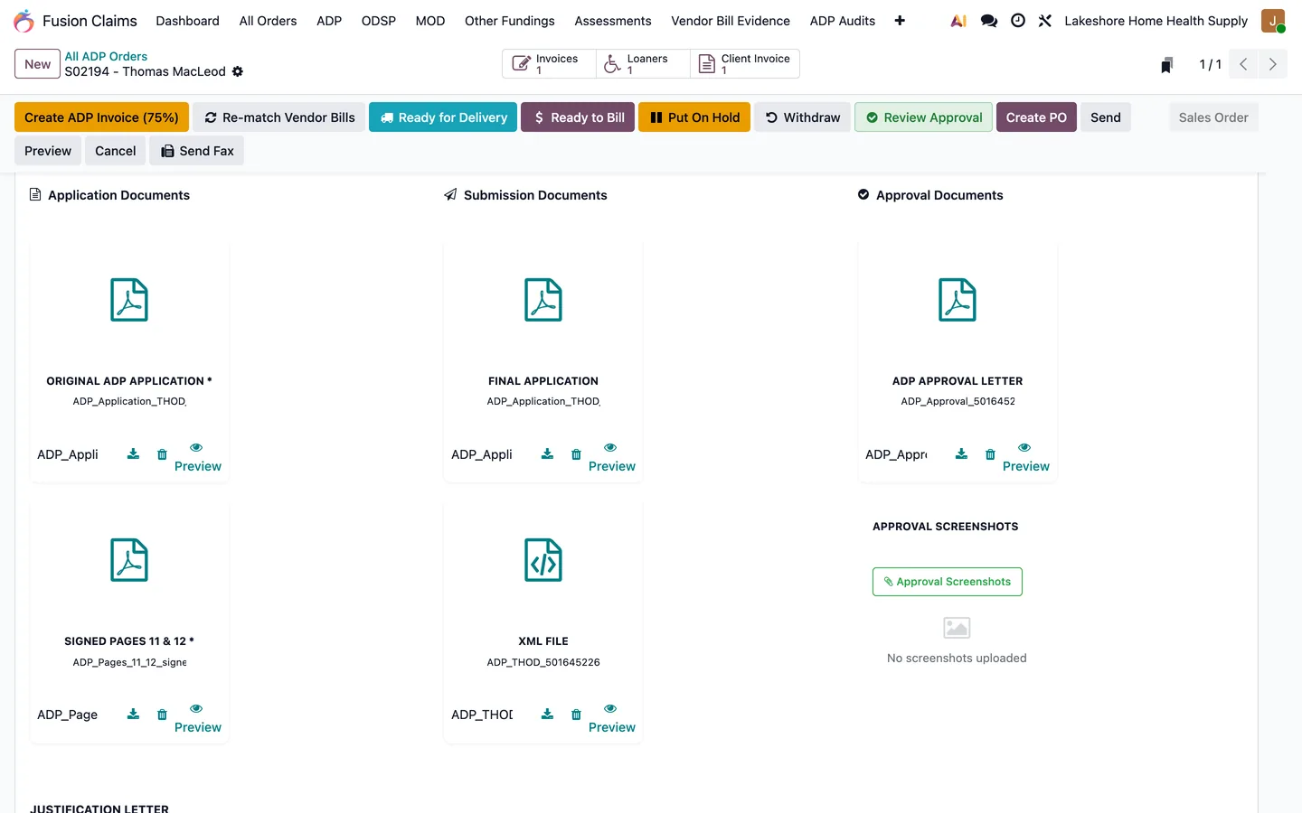Viewport: 1302px width, 813px height.
Task: Open the activities clock icon
Action: tap(1018, 21)
